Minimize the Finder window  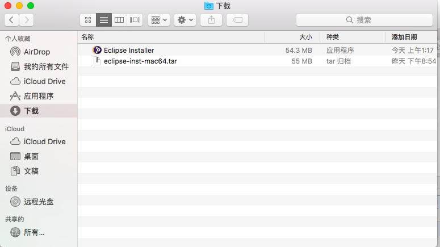coord(19,6)
